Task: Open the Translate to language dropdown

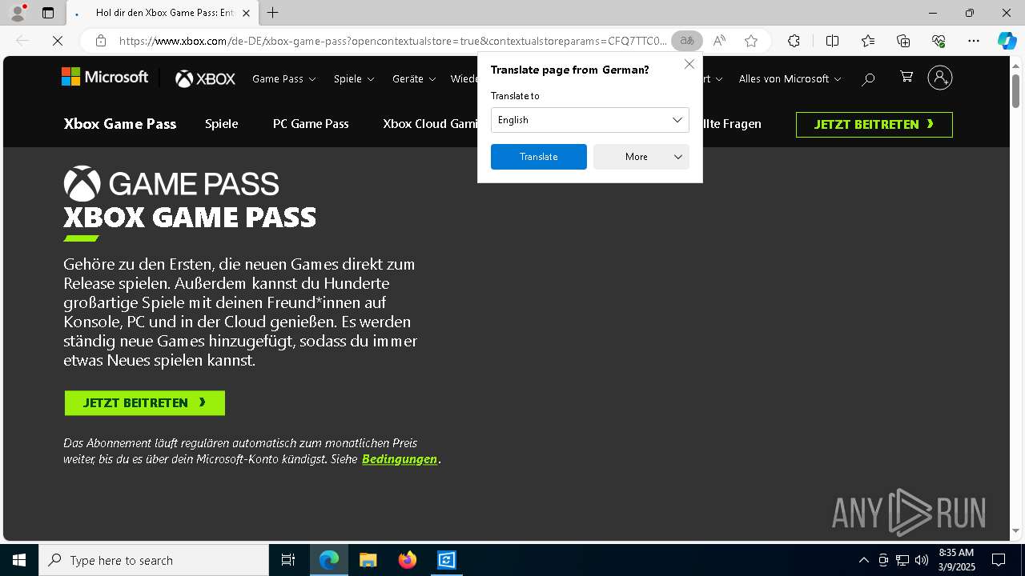Action: pyautogui.click(x=590, y=120)
